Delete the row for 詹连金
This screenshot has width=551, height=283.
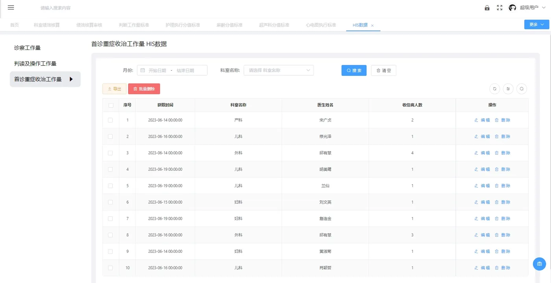503,219
